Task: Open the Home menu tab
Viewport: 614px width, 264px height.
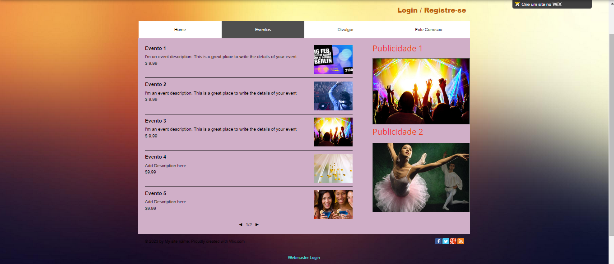Action: click(180, 30)
